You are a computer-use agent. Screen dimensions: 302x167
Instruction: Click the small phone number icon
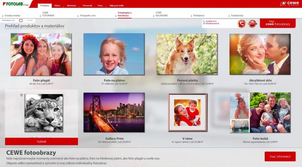(x=204, y=21)
